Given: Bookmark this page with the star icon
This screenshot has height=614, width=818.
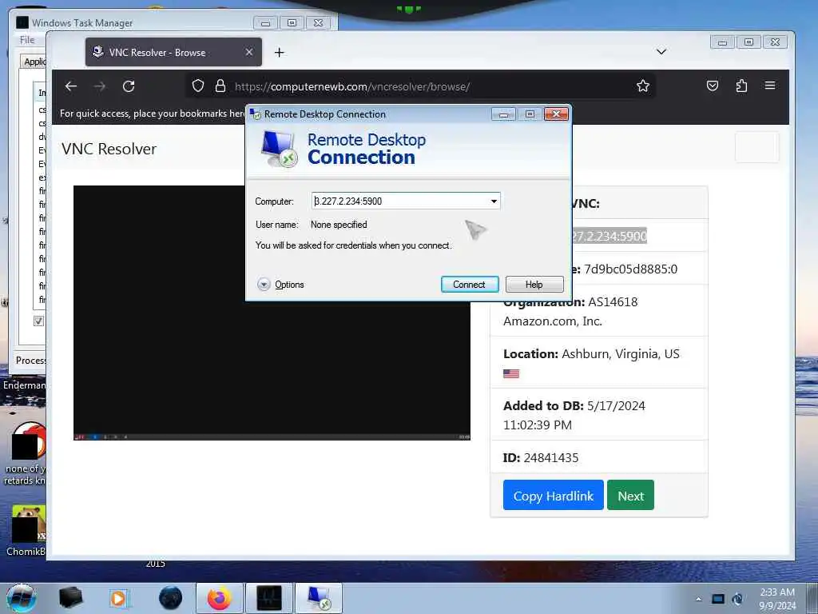Looking at the screenshot, I should pos(643,86).
